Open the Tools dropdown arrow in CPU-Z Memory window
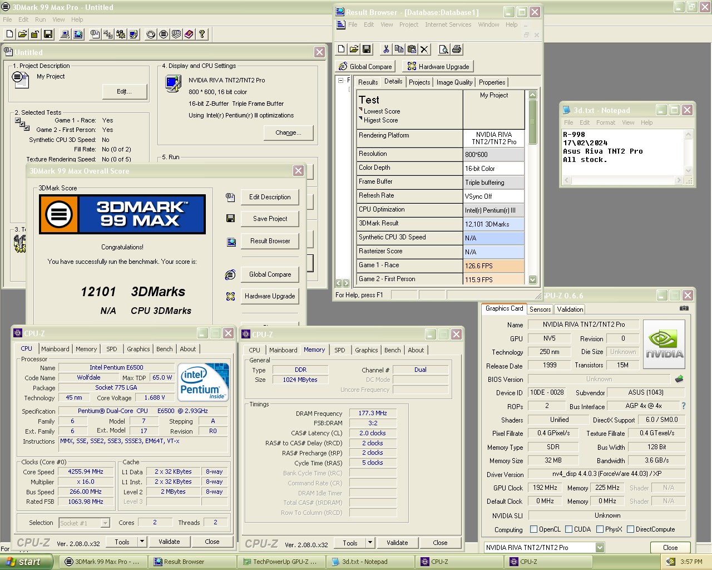The width and height of the screenshot is (712, 570). [370, 543]
